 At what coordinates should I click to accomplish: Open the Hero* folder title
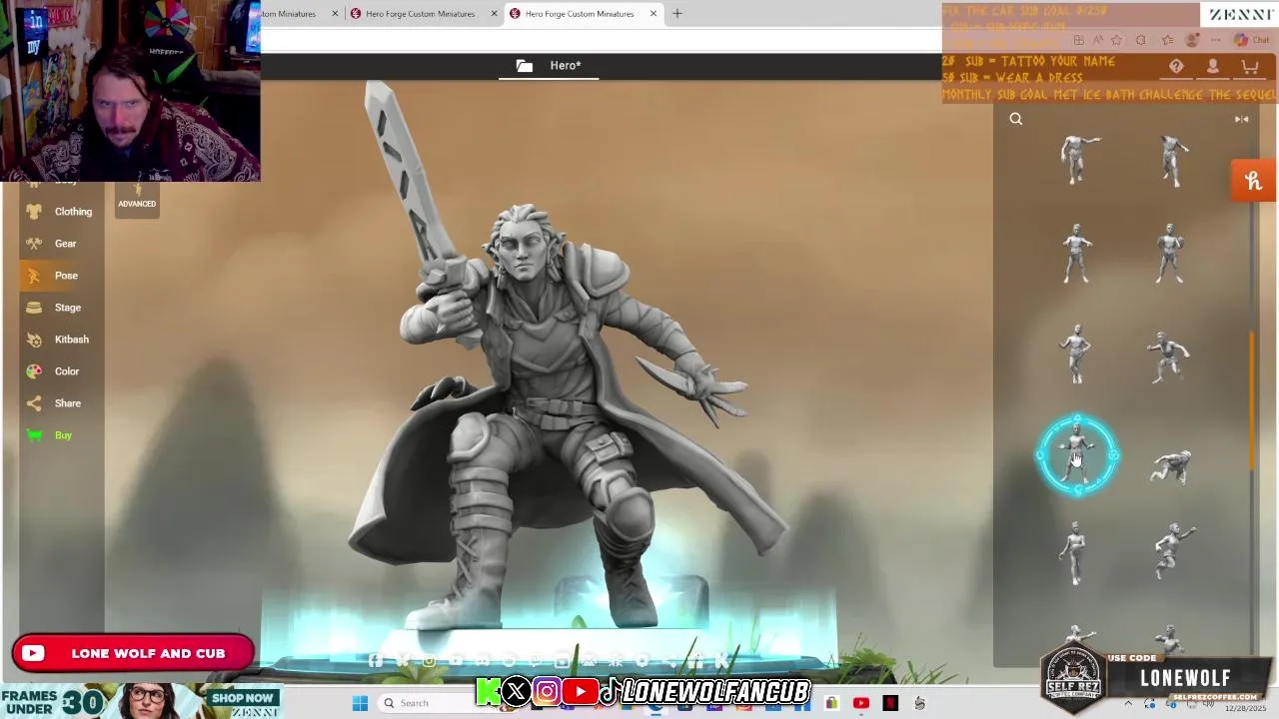pos(566,66)
